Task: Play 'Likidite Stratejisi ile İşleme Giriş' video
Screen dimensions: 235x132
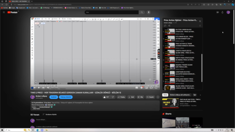Action: pyautogui.click(x=182, y=53)
